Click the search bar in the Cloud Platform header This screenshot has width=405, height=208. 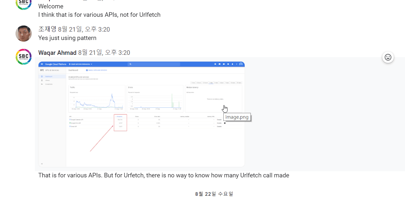[154, 64]
